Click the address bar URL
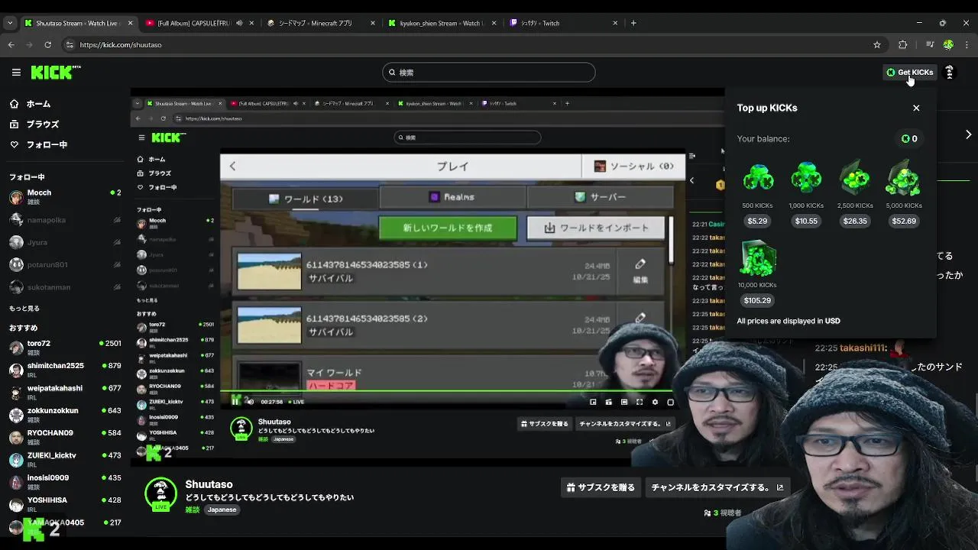The image size is (978, 550). coord(121,44)
